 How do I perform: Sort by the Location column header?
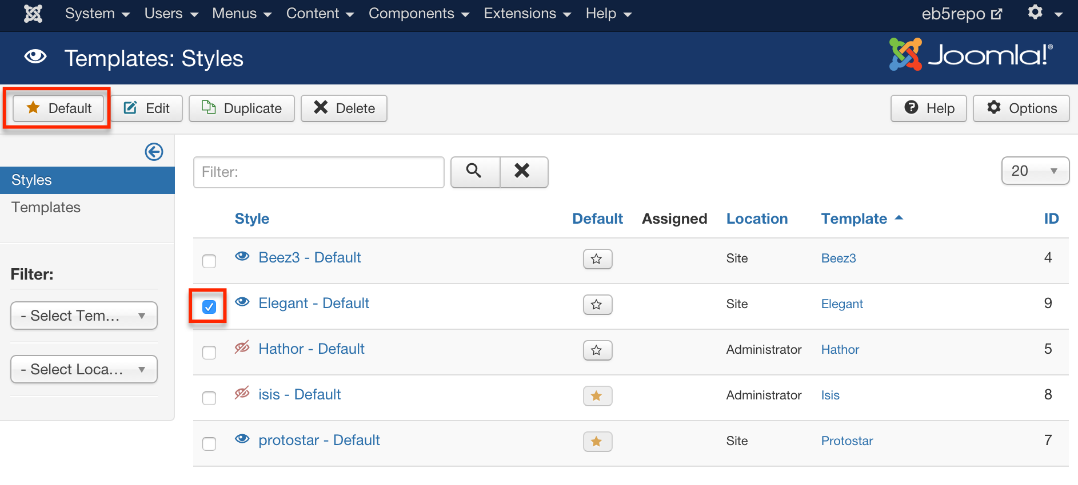(757, 219)
